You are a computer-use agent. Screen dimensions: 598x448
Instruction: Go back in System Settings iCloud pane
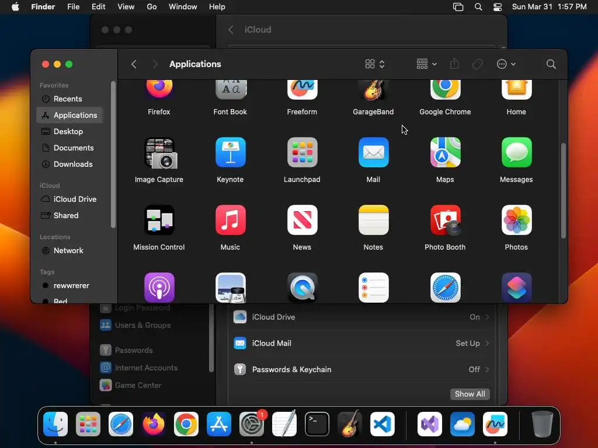[230, 30]
